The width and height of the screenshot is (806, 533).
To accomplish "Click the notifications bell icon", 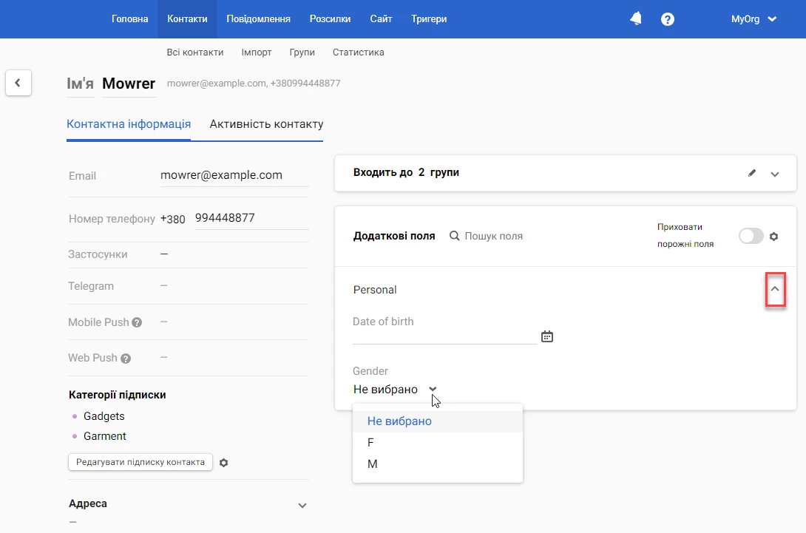I will click(x=636, y=19).
